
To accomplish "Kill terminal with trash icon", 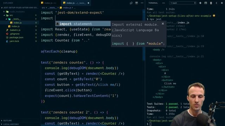I will (x=211, y=3).
